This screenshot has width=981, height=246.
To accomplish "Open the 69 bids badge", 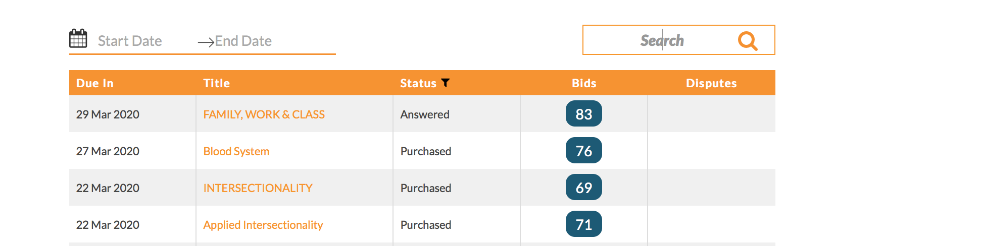I will tap(583, 188).
